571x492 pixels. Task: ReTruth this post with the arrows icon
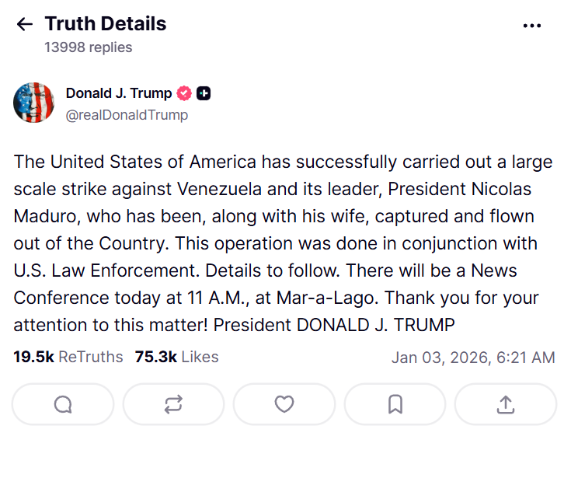coord(173,404)
